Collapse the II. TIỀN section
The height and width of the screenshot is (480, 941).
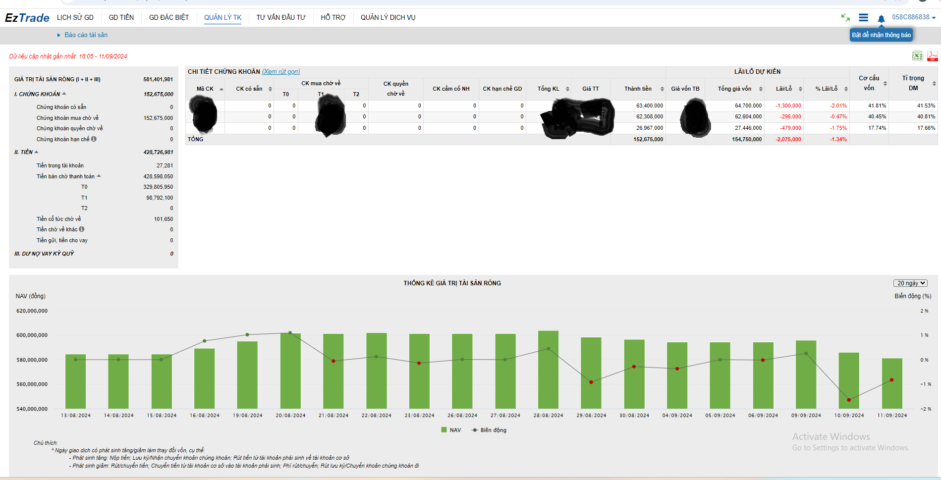36,152
